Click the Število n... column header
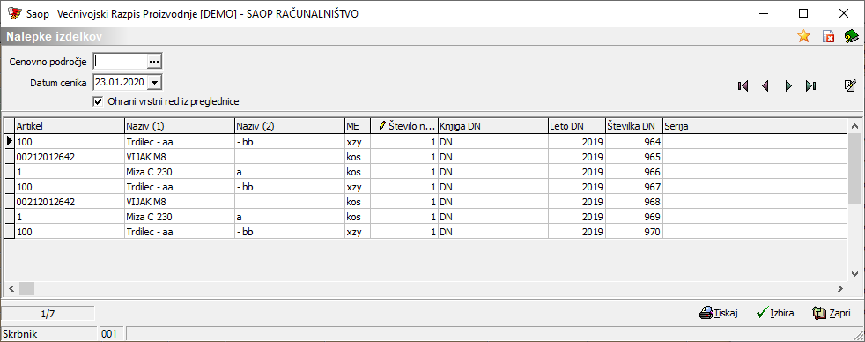Screen dimensions: 865x342 [x=403, y=126]
